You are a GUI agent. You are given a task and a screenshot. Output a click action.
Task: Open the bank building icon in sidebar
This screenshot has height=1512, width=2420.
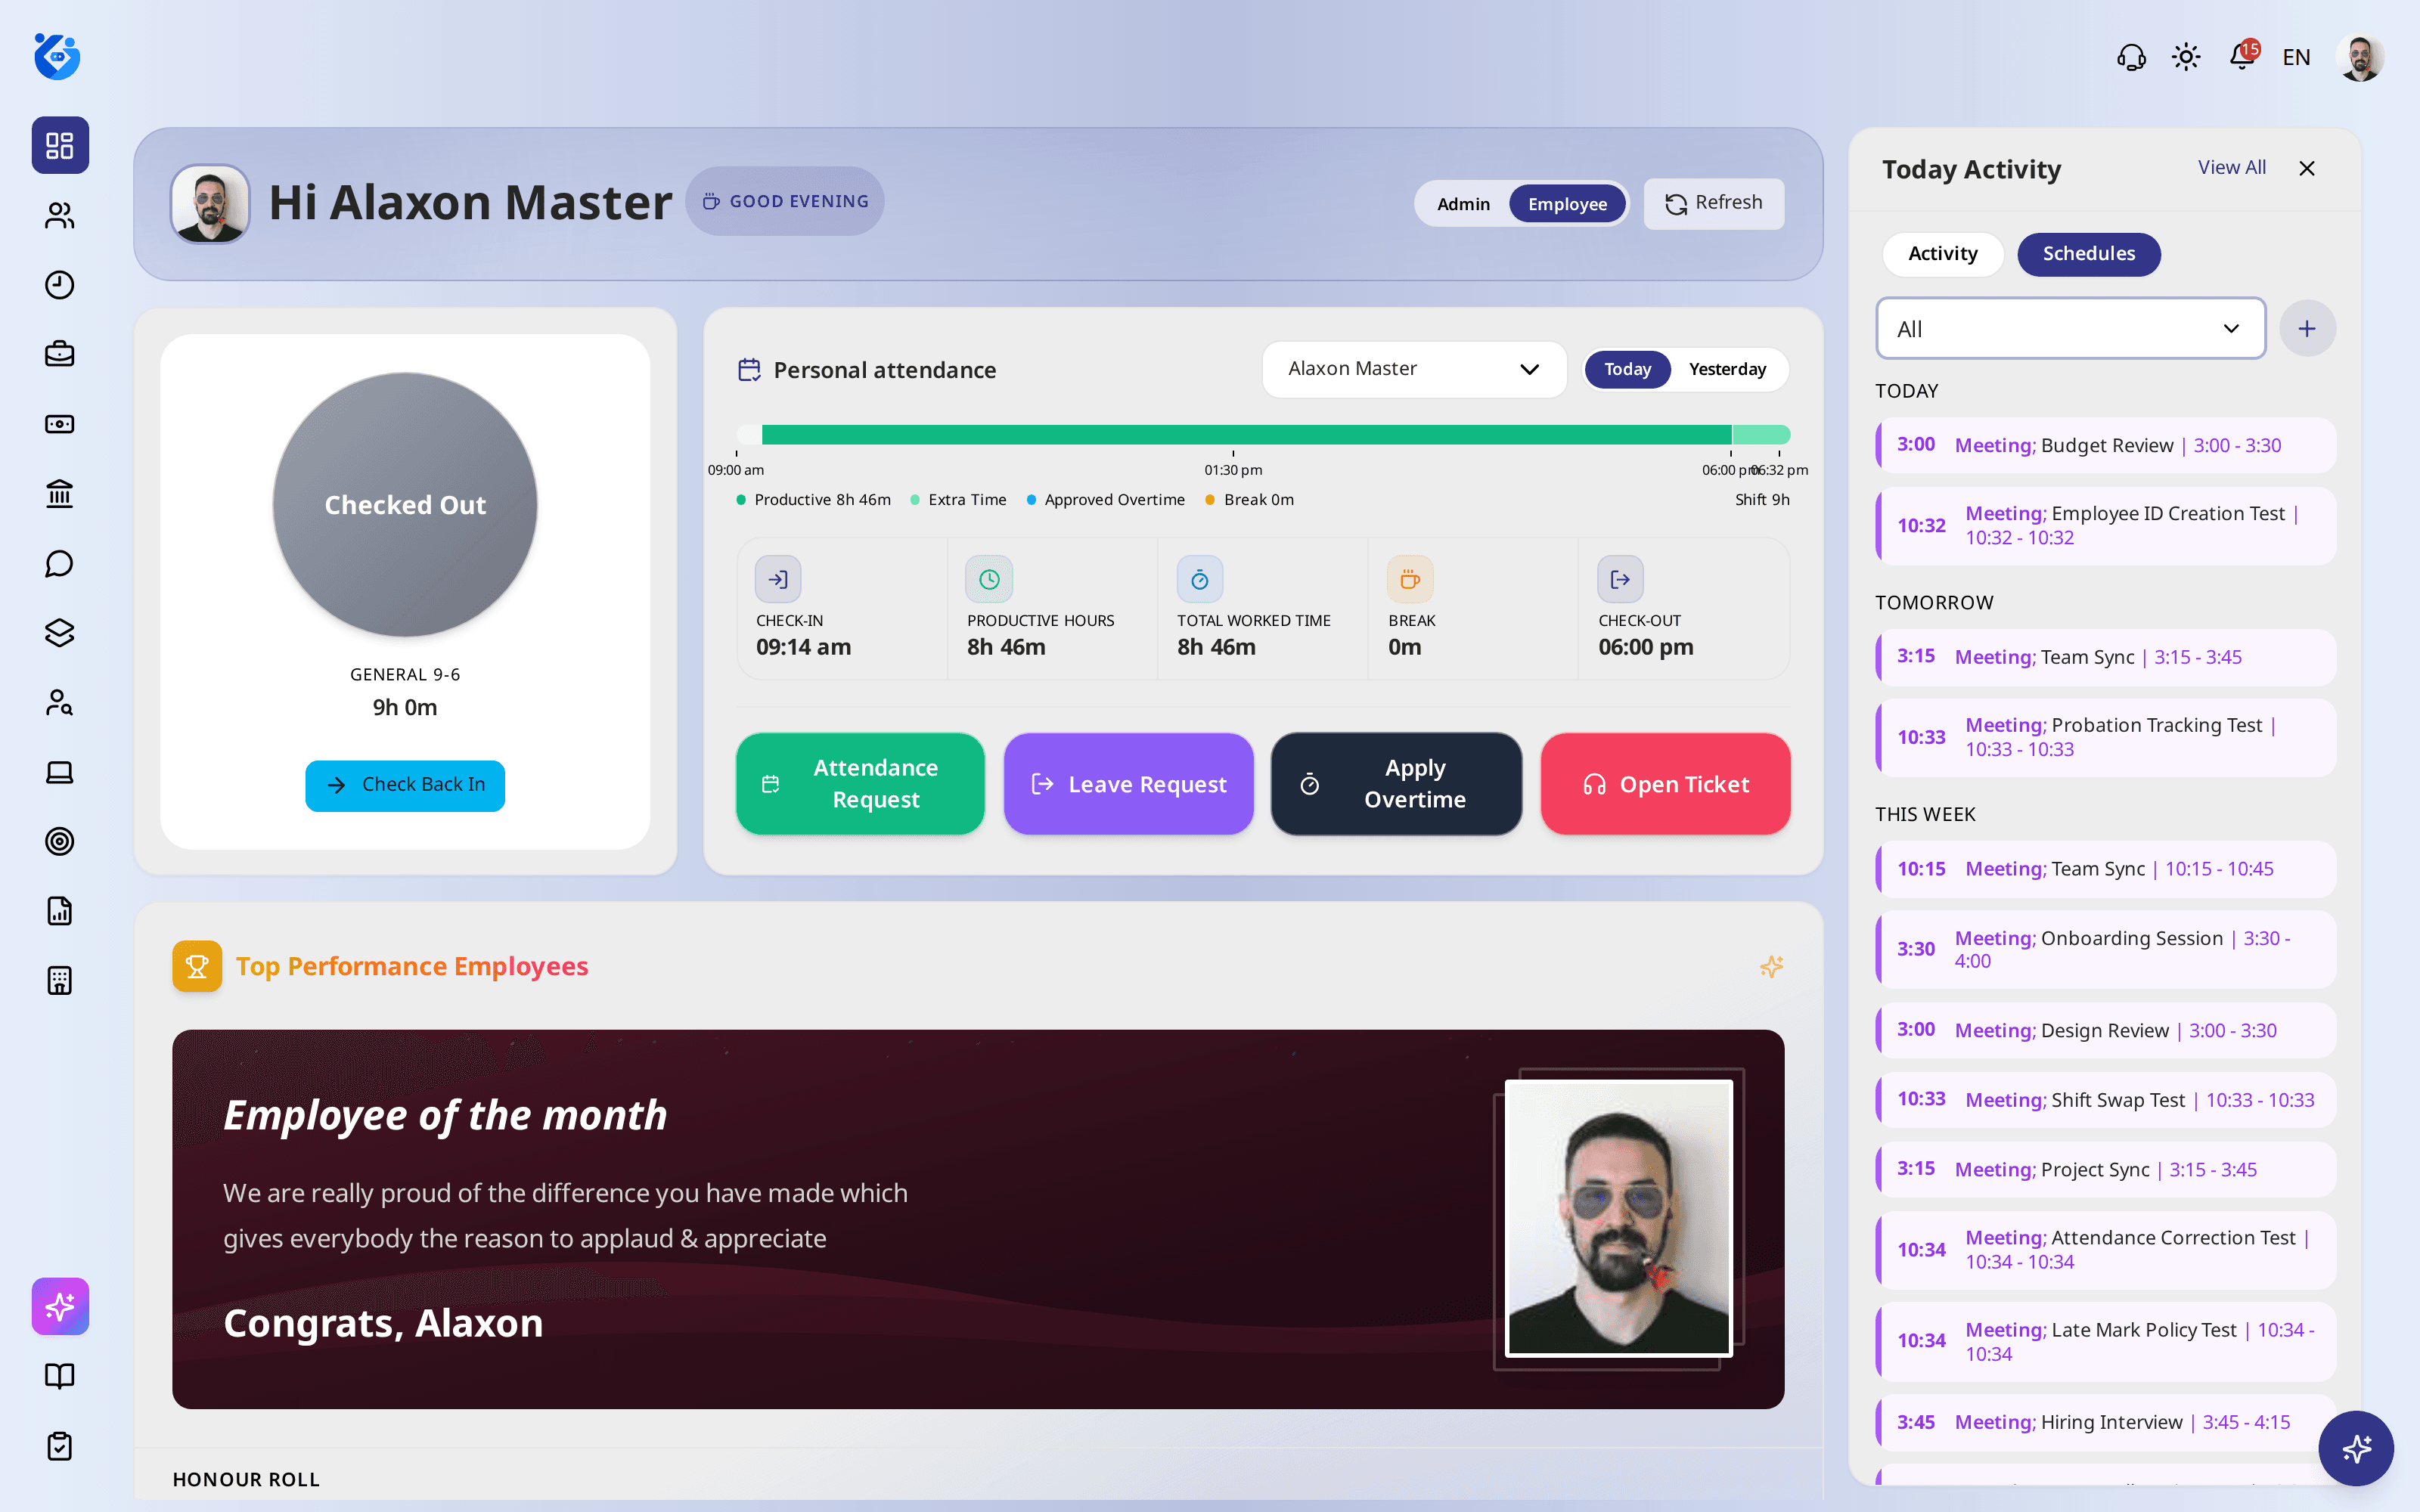click(60, 493)
